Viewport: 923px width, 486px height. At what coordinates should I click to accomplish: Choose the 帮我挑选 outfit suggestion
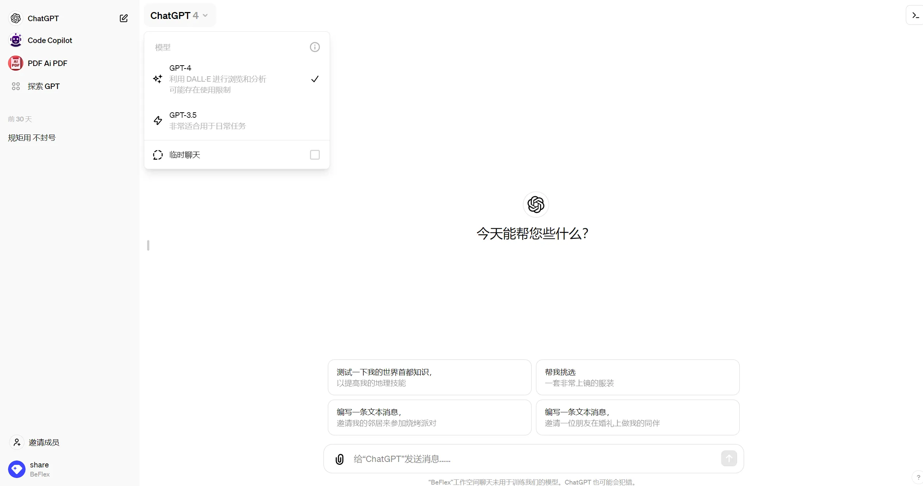point(637,377)
